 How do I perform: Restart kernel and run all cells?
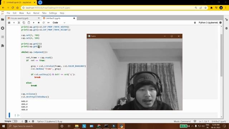pyautogui.click(x=49, y=23)
